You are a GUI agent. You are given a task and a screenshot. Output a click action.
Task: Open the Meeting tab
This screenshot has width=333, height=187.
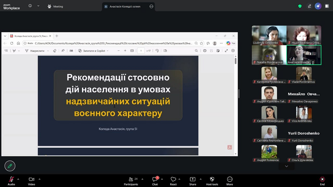tap(55, 6)
